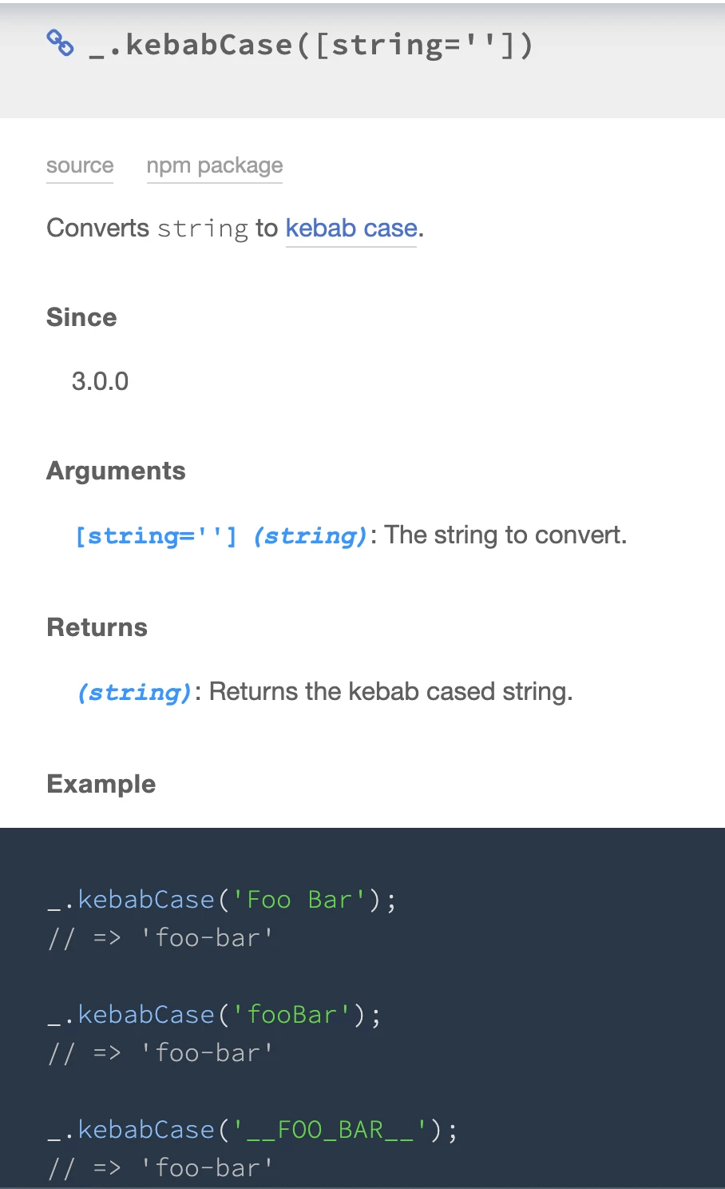Image resolution: width=725 pixels, height=1189 pixels.
Task: Click the first '// => foo-bar' comment
Action: coord(160,938)
